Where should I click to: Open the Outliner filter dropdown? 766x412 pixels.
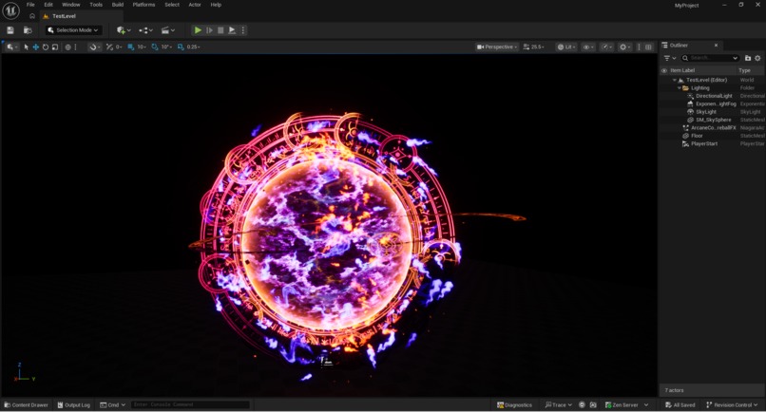coord(670,58)
